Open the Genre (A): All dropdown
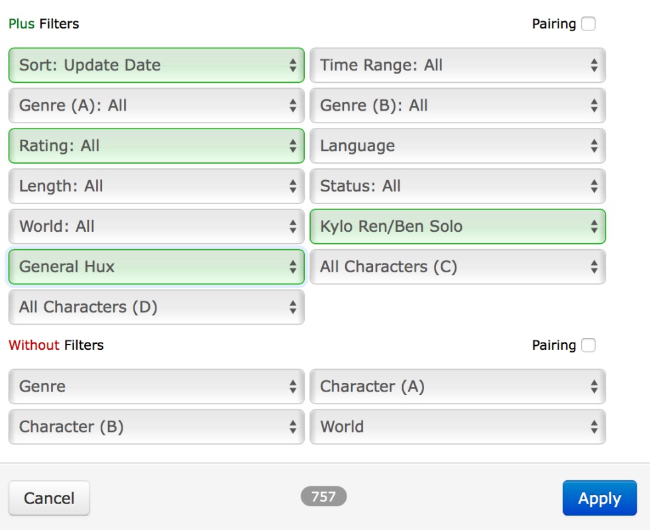This screenshot has height=530, width=650. click(x=156, y=105)
